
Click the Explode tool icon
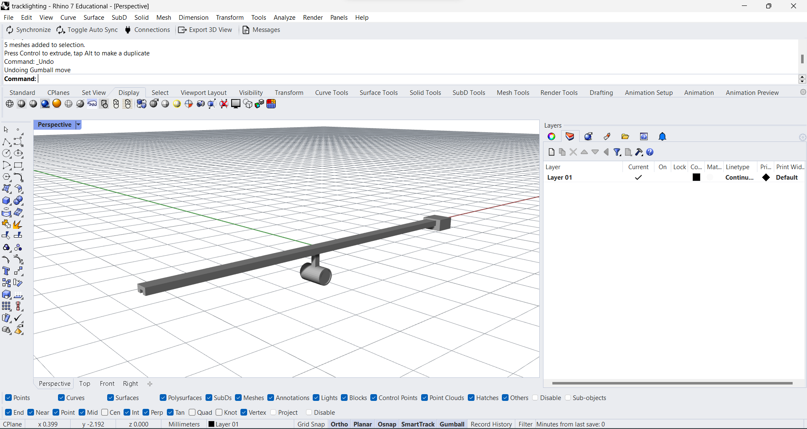click(17, 225)
